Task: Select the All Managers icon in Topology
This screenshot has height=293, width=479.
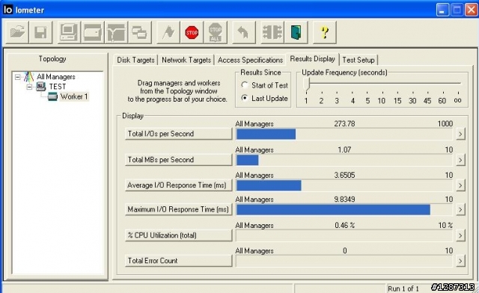Action: (28, 76)
